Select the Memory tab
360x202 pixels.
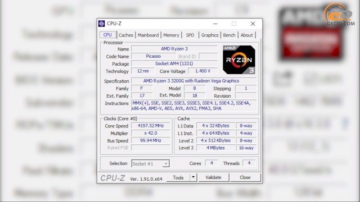[171, 35]
